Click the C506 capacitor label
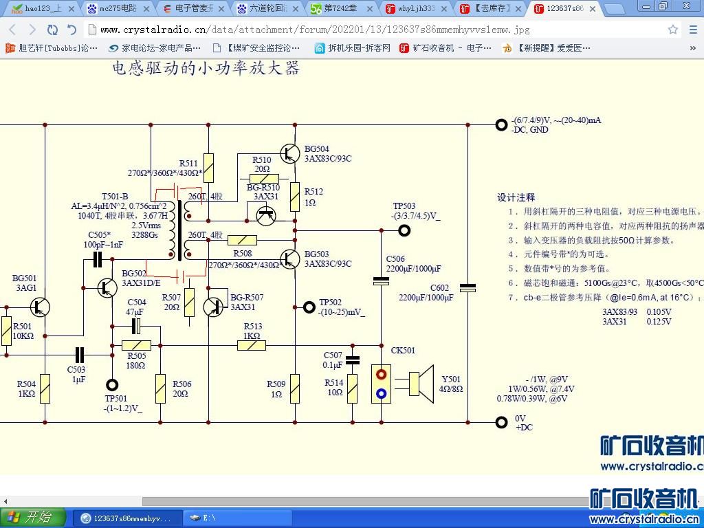 pos(395,259)
